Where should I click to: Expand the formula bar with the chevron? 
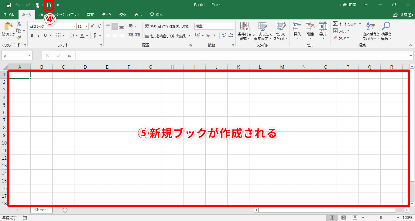point(411,56)
